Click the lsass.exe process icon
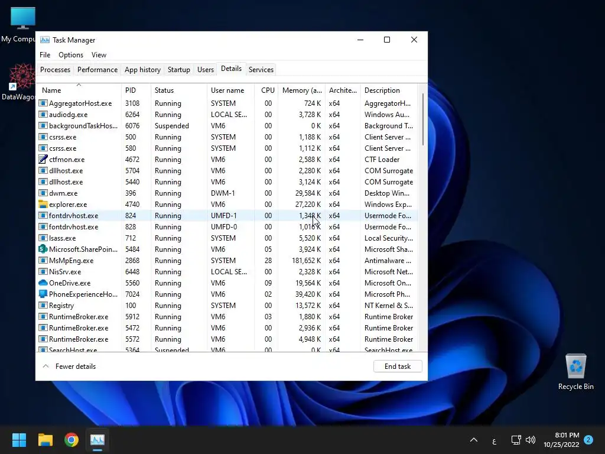This screenshot has width=605, height=454. click(43, 238)
